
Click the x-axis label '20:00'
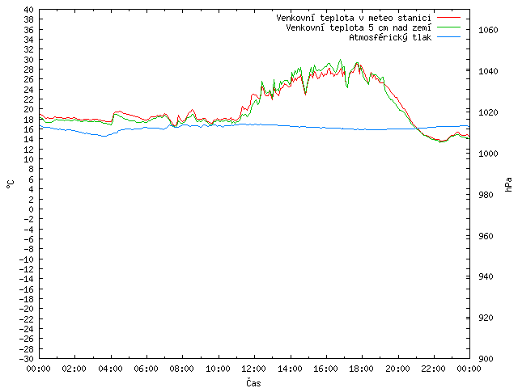[x=397, y=369]
